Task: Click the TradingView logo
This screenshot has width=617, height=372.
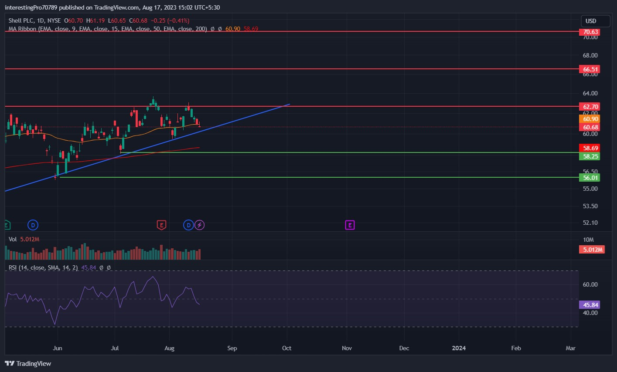Action: (x=28, y=363)
